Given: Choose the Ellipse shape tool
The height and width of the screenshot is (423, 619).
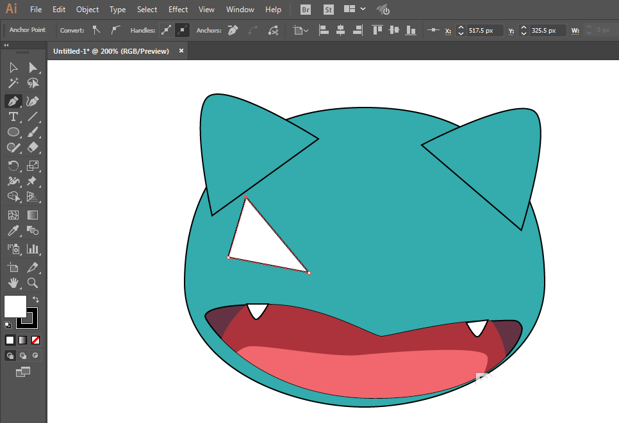Looking at the screenshot, I should click(x=13, y=132).
